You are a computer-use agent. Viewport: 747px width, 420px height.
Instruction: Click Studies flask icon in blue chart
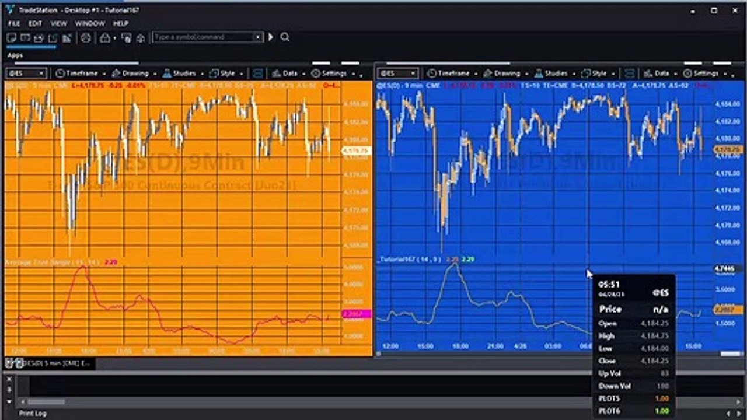coord(539,73)
